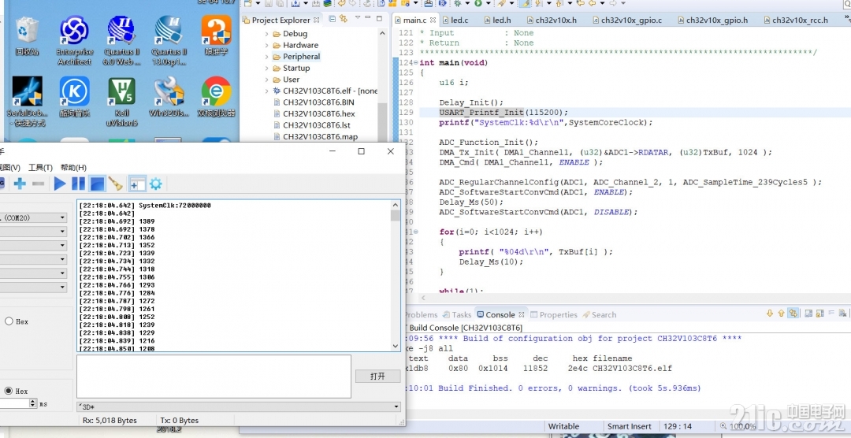Open Keil uVision5 desktop shortcut

coord(121,102)
